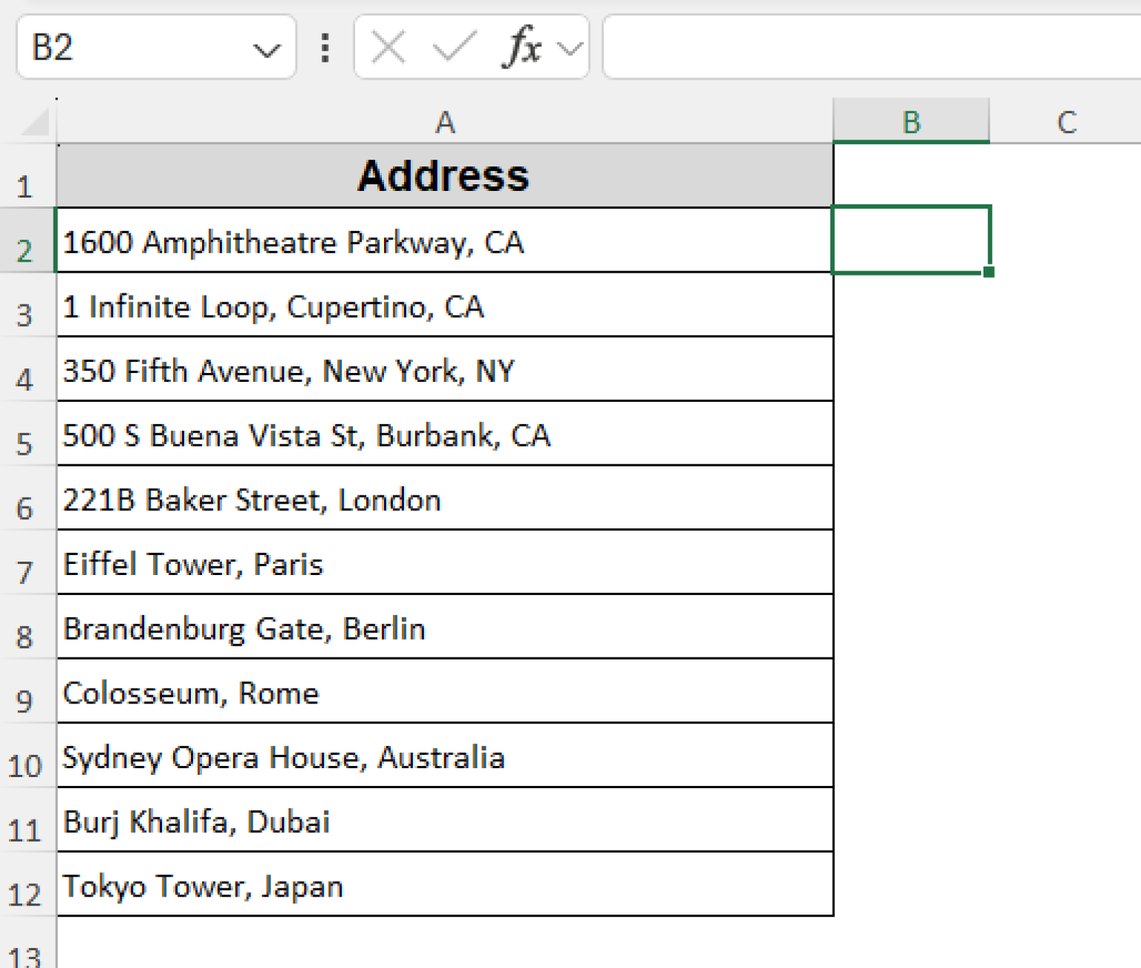Select column header C
This screenshot has height=968, width=1141.
click(1067, 121)
